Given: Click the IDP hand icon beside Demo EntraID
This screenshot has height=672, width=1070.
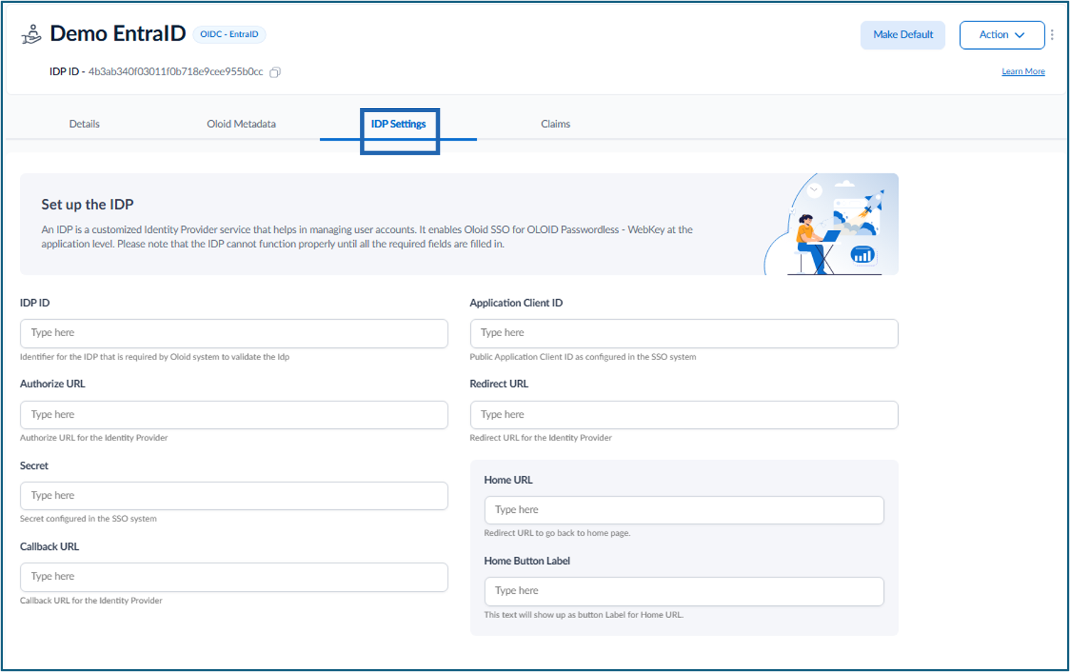Looking at the screenshot, I should click(31, 34).
